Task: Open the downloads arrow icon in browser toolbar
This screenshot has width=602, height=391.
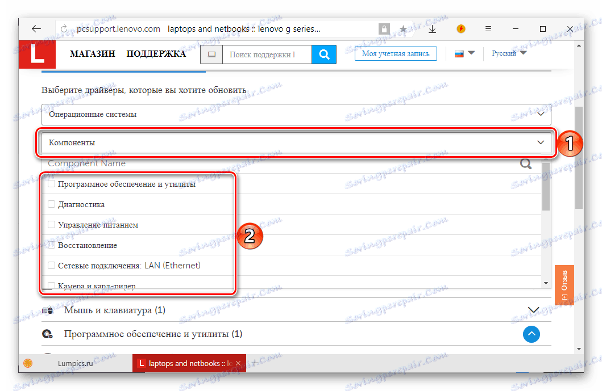Action: click(432, 28)
